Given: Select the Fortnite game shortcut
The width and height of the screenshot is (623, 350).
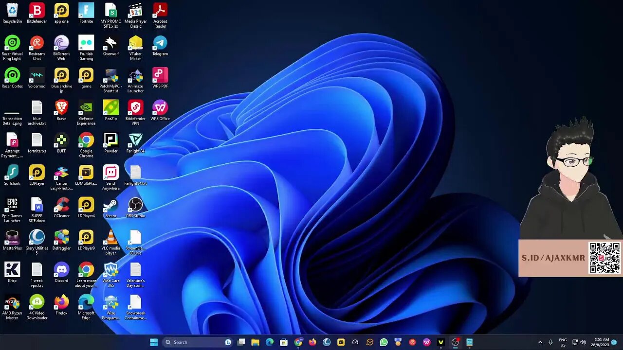Looking at the screenshot, I should (86, 13).
